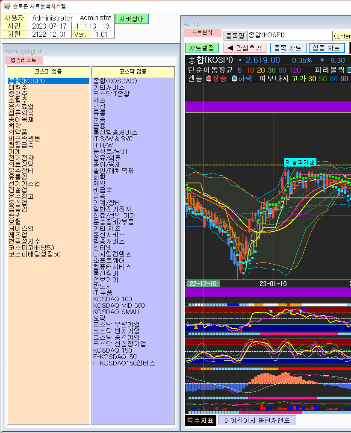Select the 업종리스트 tab
Viewport: 351px width, 433px height.
24,60
